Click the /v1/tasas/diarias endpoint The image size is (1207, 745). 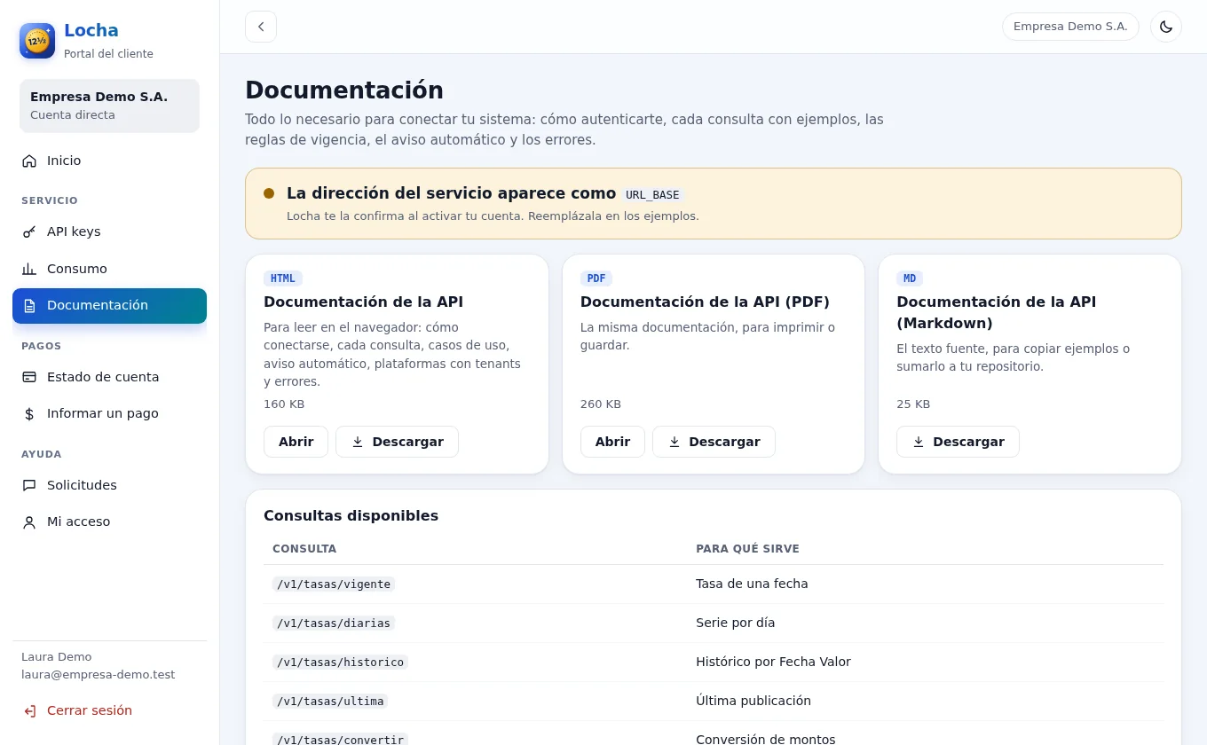click(x=334, y=623)
